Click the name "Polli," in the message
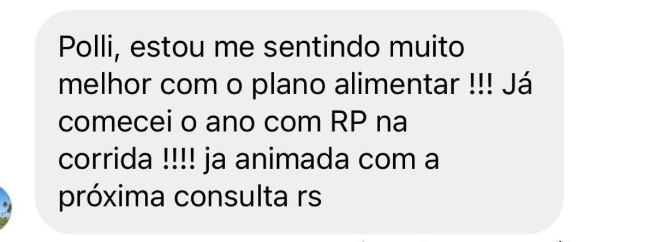Screen dimensions: 667x242 coord(90,49)
